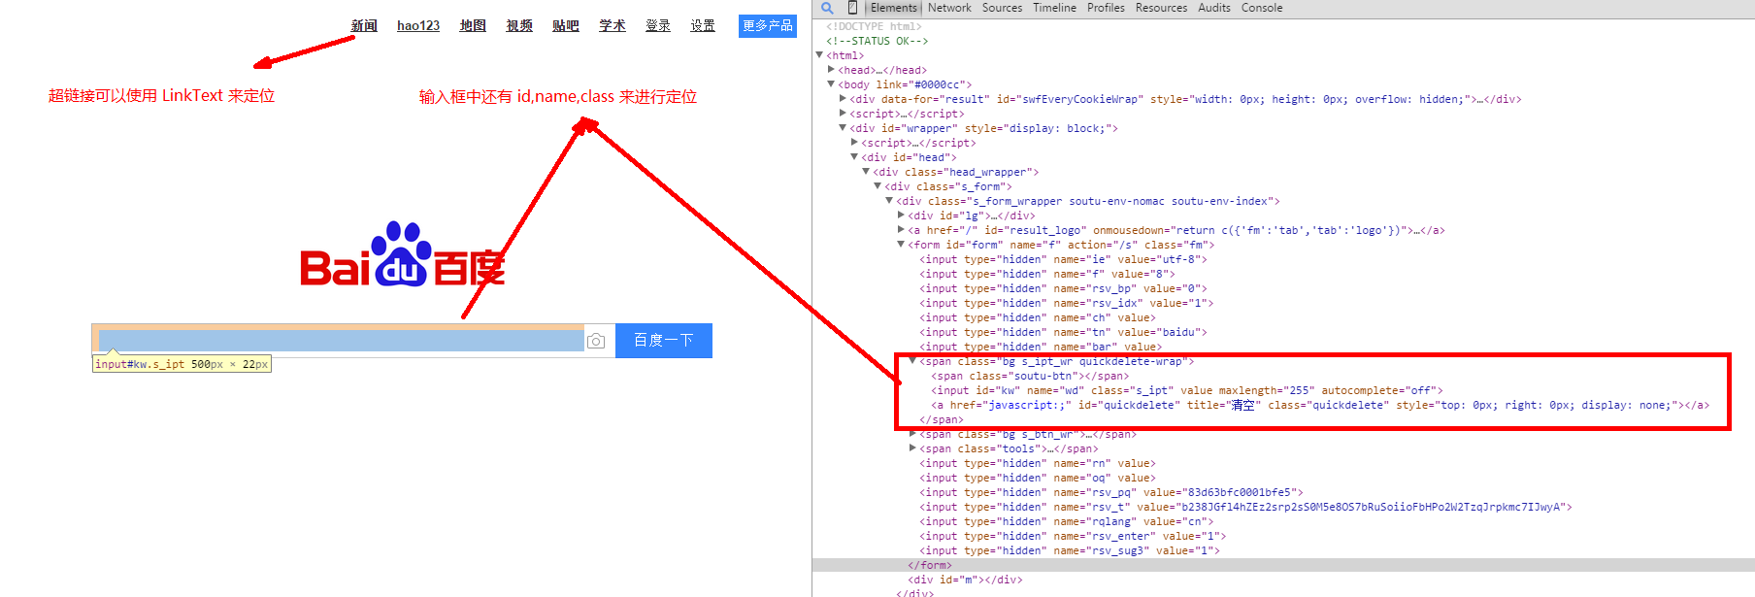Viewport: 1755px width, 597px height.
Task: Collapse the div id="wrapper" node
Action: coord(843,128)
